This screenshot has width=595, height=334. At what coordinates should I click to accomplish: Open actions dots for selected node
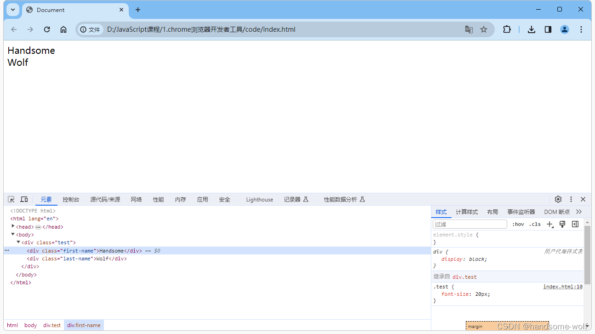(7, 251)
